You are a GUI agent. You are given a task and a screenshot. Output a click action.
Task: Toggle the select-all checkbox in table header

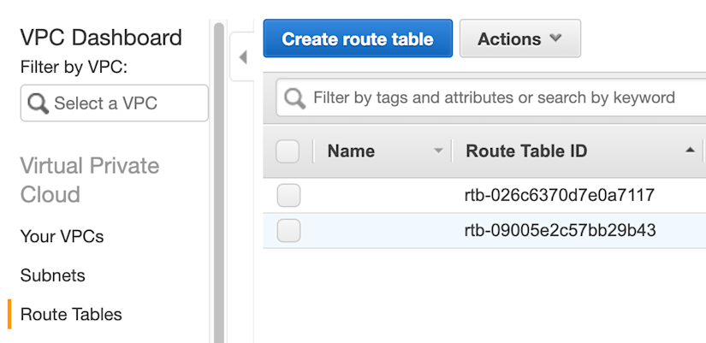[288, 151]
